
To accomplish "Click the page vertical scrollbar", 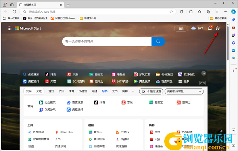I will click(x=228, y=43).
